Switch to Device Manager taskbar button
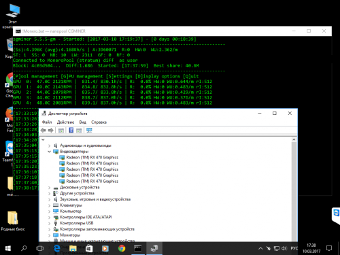Image resolution: width=340 pixels, height=255 pixels. (x=154, y=249)
